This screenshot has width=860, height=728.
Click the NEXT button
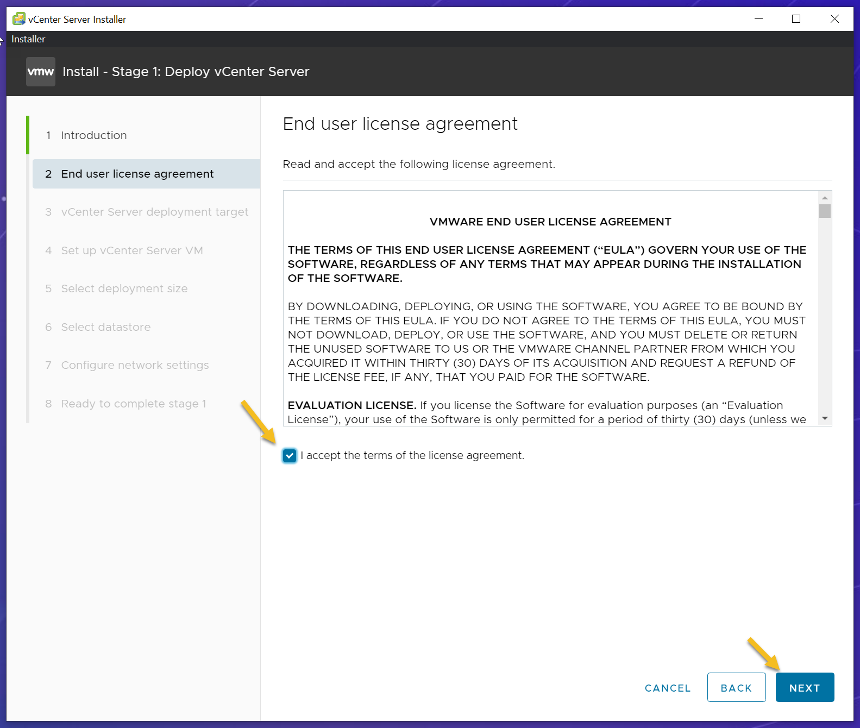tap(805, 687)
